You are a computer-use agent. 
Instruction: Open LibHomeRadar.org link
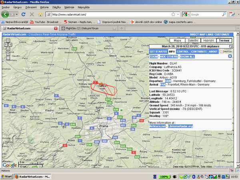tap(180, 126)
